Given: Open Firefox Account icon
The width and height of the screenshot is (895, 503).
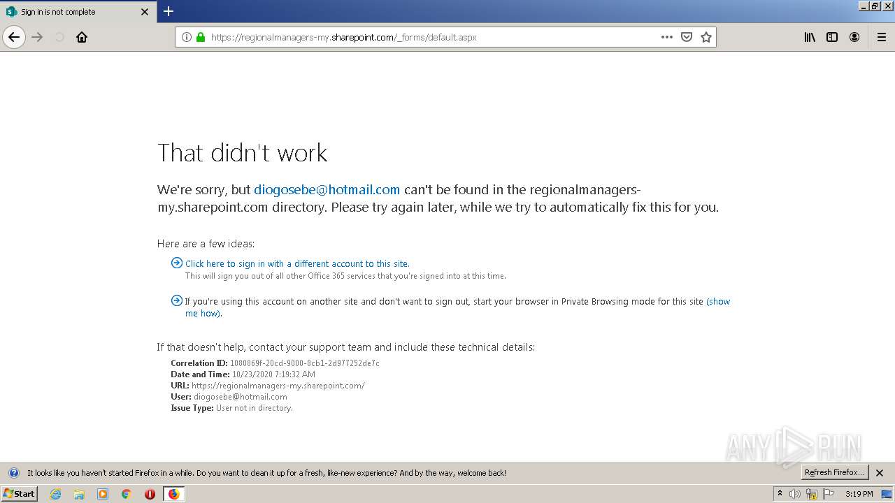Looking at the screenshot, I should [854, 37].
